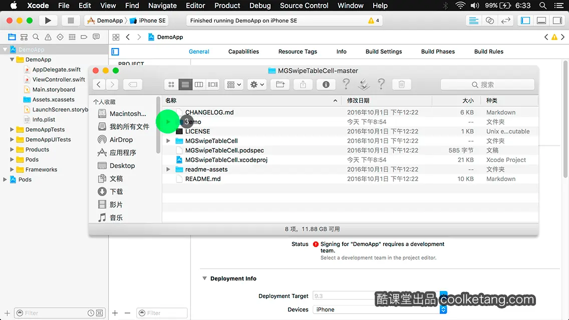
Task: Switch to Standard editor in Xcode
Action: tap(473, 20)
